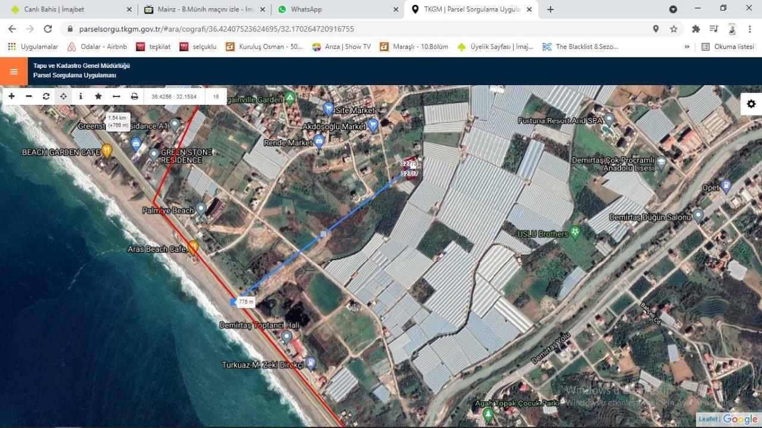Open the Chrome extensions puzzle menu
The height and width of the screenshot is (428, 762).
(695, 29)
